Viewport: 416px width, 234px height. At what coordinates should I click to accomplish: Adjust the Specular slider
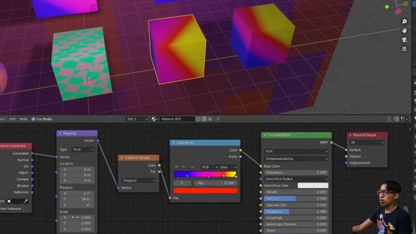coord(296,198)
